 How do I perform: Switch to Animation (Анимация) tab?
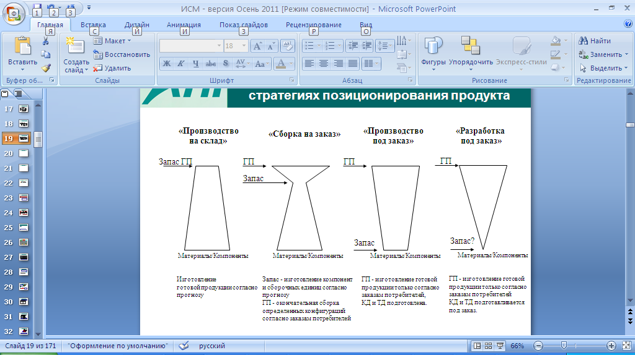point(184,25)
